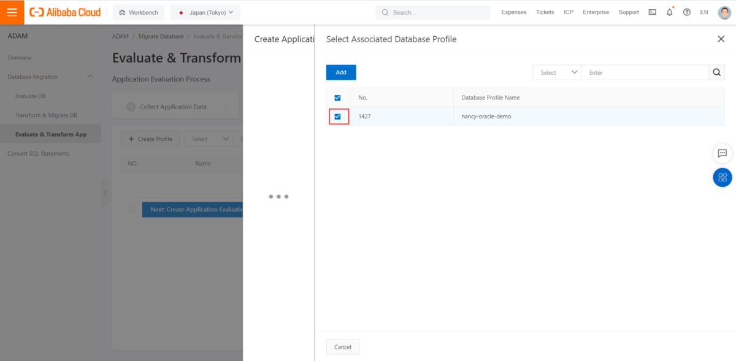Click the blue Add button
Image resolution: width=736 pixels, height=361 pixels.
pyautogui.click(x=341, y=72)
